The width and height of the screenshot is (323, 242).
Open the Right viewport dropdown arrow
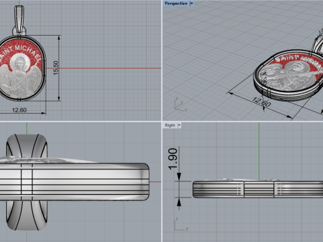[179, 125]
